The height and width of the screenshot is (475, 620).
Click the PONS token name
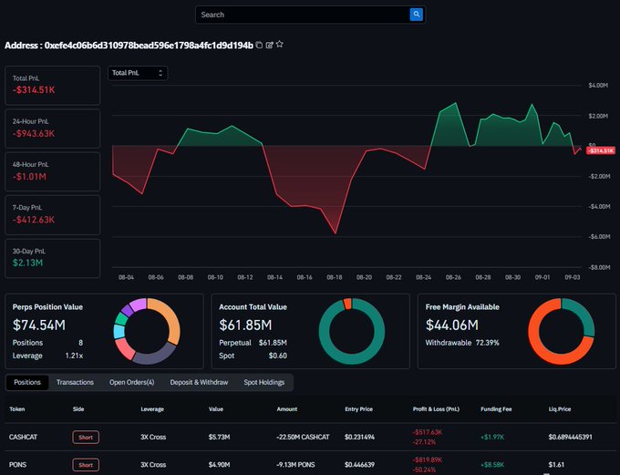[x=17, y=465]
